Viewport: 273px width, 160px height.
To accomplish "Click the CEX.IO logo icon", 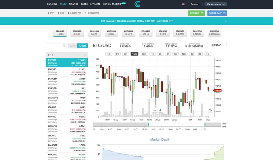I will click(x=138, y=4).
